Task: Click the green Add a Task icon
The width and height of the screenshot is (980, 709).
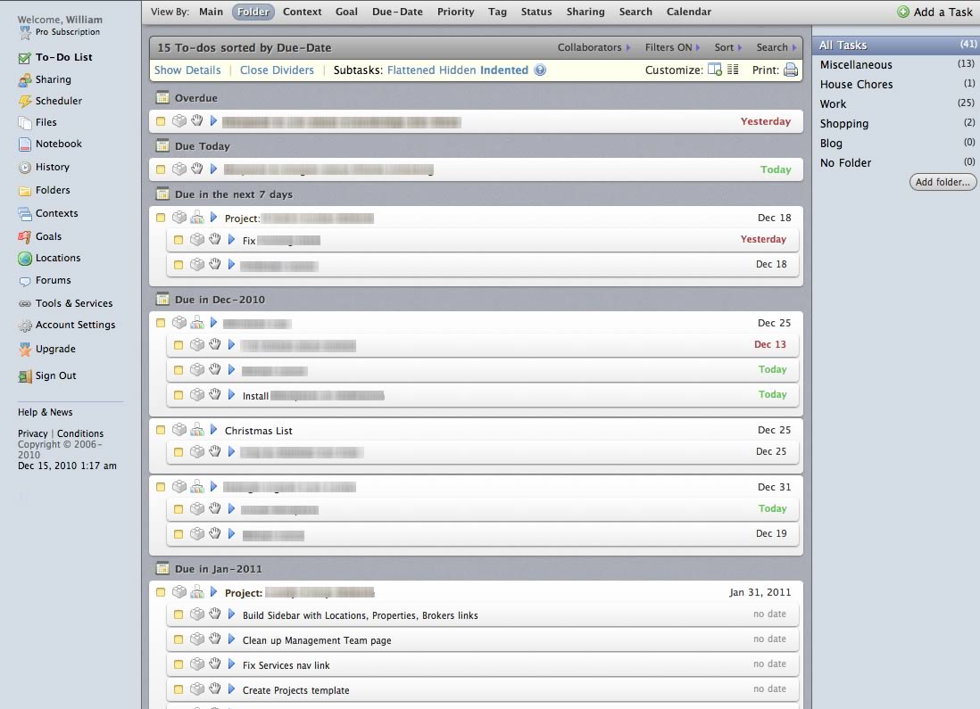Action: tap(903, 12)
